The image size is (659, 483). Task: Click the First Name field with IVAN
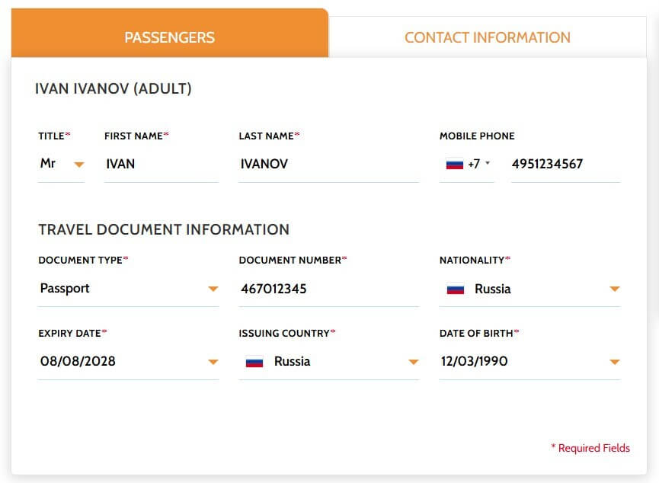click(x=162, y=165)
